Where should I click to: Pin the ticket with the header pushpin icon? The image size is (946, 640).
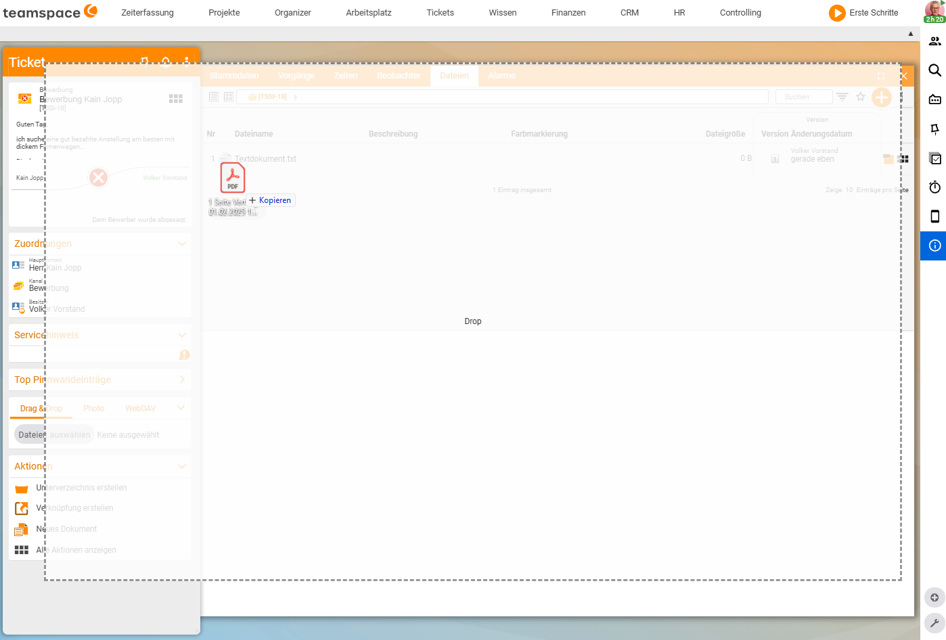click(x=145, y=62)
